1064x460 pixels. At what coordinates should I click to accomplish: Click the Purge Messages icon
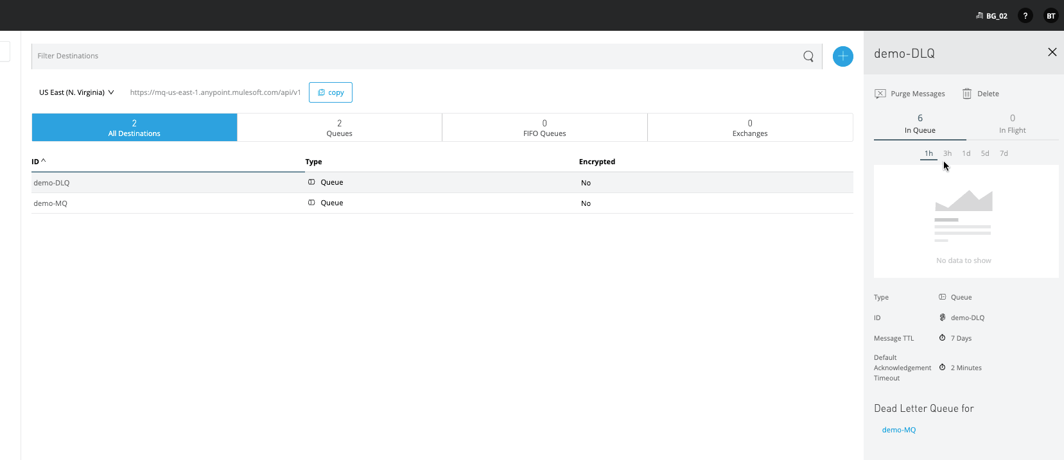[880, 94]
